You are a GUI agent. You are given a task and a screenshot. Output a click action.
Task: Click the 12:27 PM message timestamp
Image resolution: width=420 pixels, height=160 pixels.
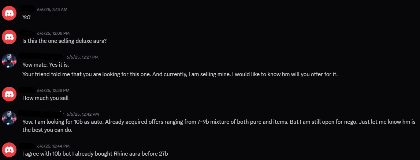pos(82,57)
